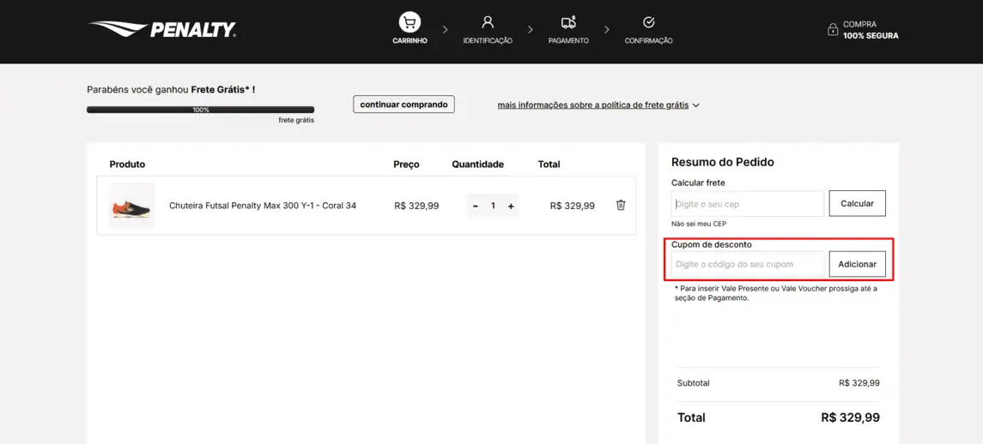Open the futsal shoe product thumbnail
Image resolution: width=983 pixels, height=444 pixels.
(131, 206)
